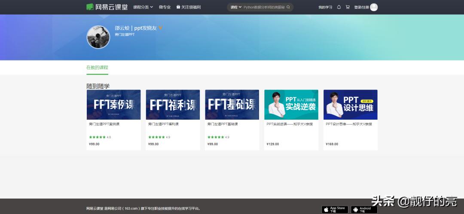The width and height of the screenshot is (464, 214).
Task: Click the title PPT实战逆袭——知乎大V亲授
Action: click(290, 124)
